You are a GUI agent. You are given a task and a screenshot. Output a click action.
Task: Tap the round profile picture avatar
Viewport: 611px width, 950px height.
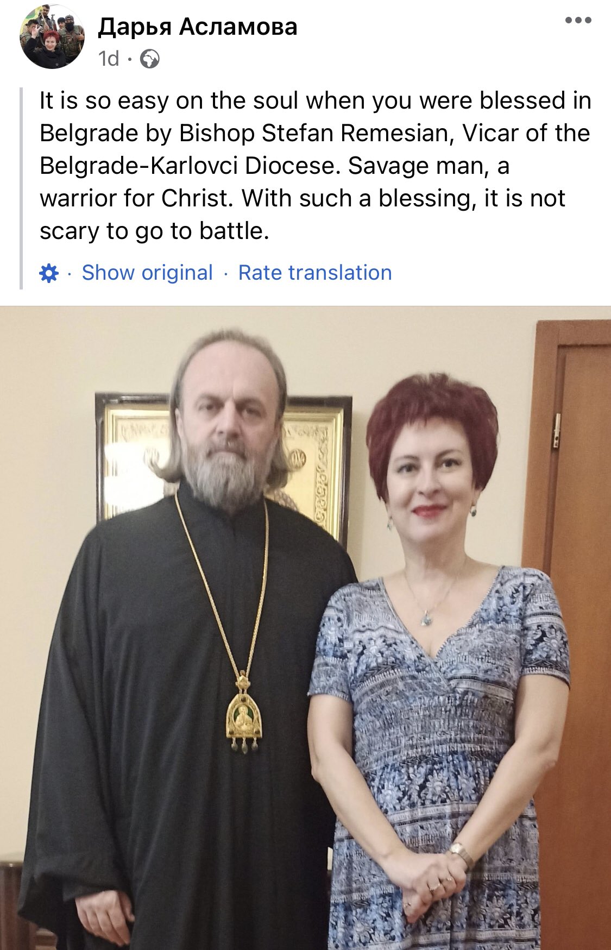point(52,36)
